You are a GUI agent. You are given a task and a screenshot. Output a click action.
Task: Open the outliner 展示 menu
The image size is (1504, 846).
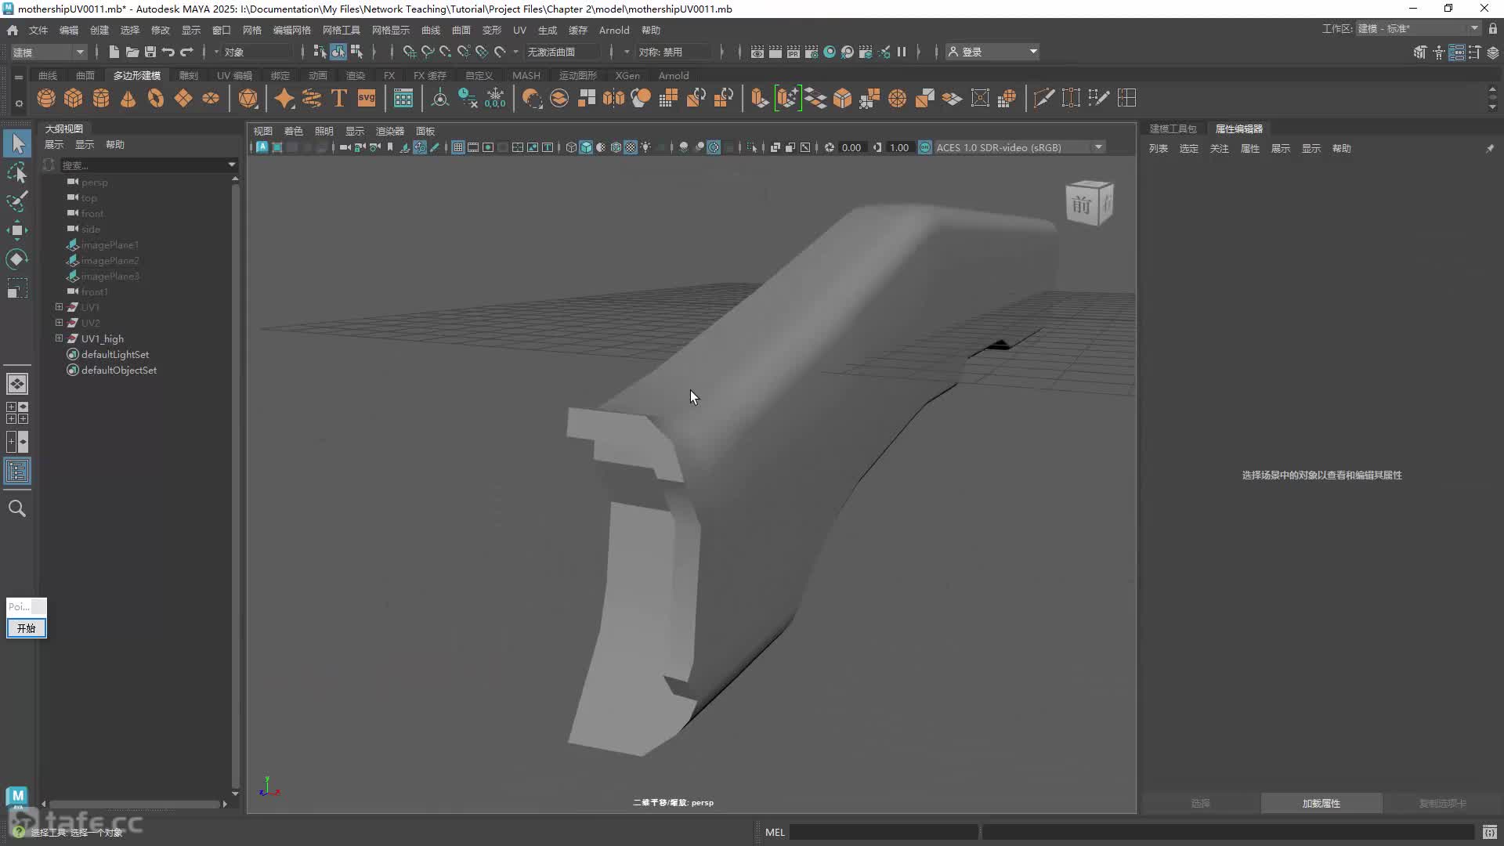(x=54, y=144)
